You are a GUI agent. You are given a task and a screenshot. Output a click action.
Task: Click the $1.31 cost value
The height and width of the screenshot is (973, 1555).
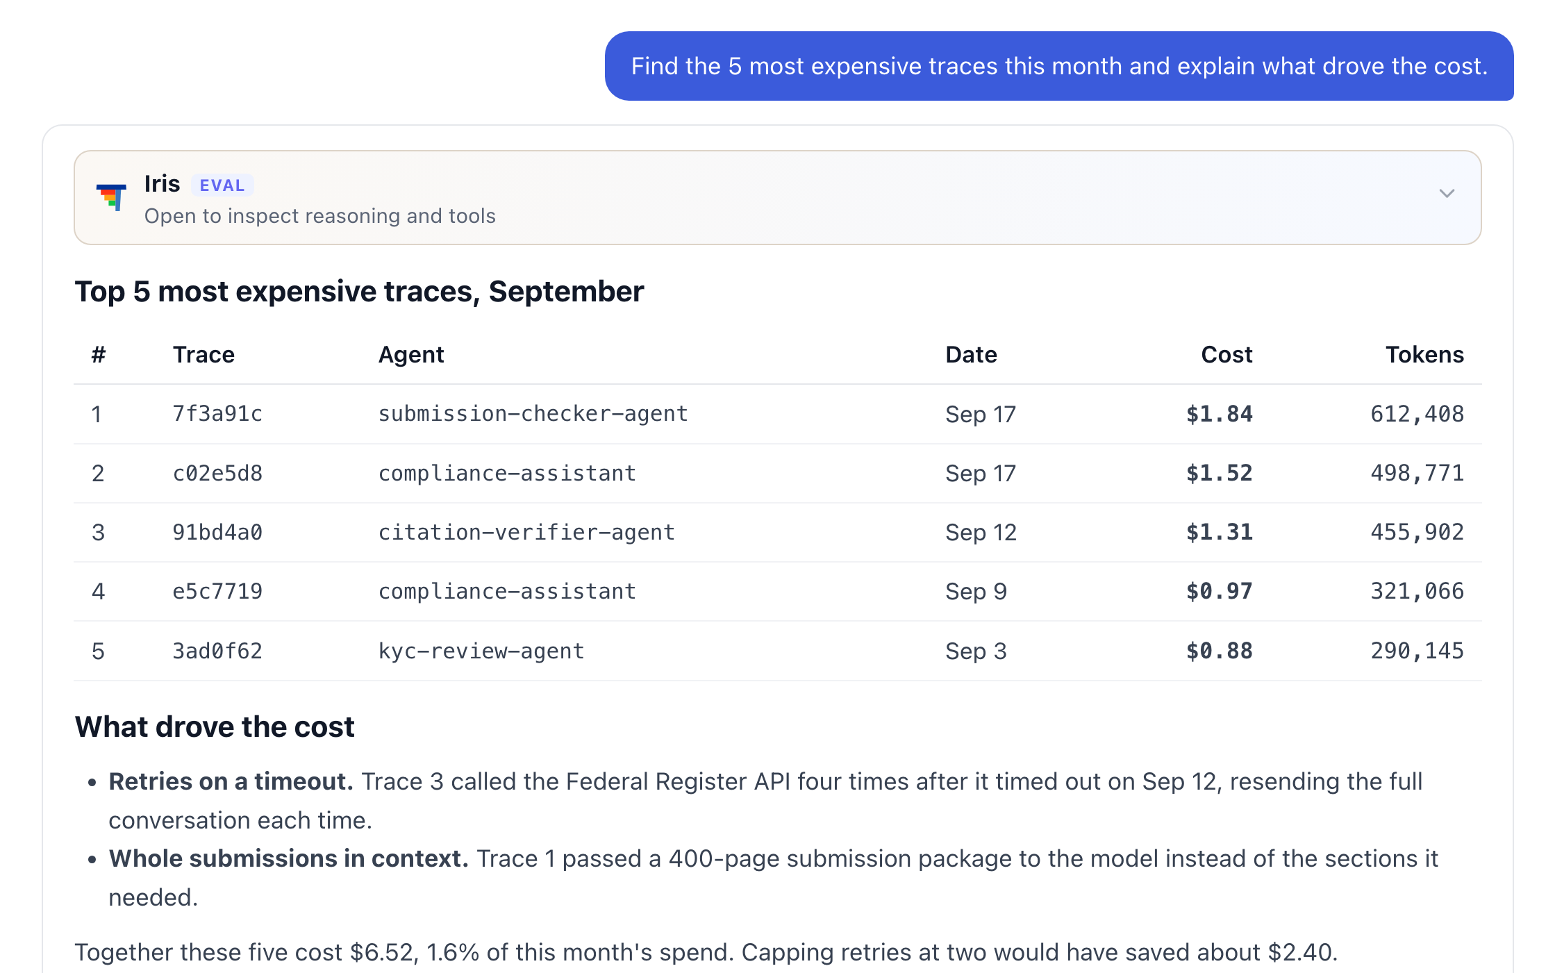[1219, 532]
